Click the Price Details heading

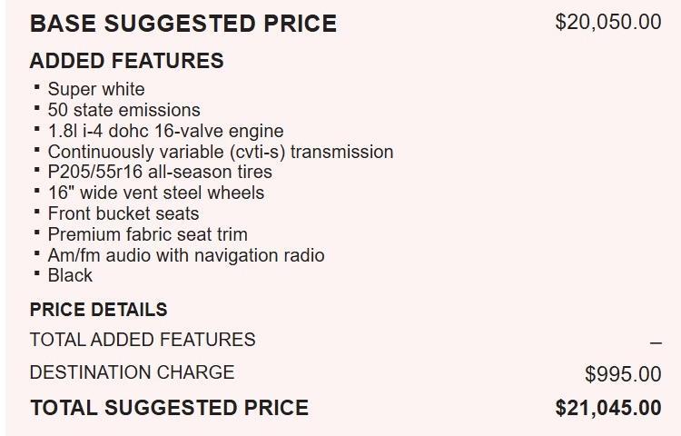(x=98, y=309)
